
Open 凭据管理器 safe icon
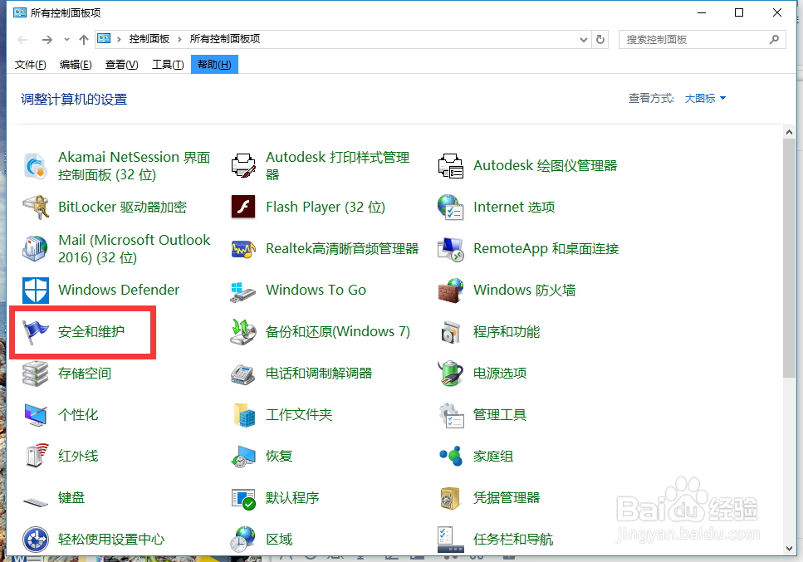pyautogui.click(x=450, y=498)
